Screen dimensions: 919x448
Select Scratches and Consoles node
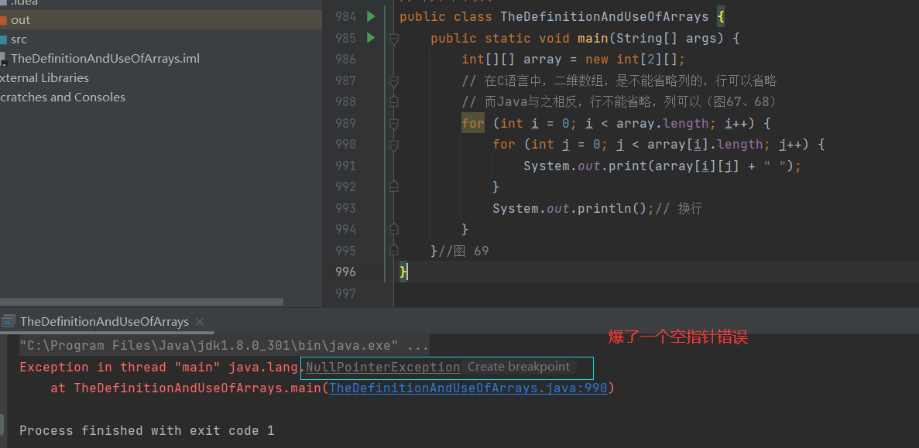tap(63, 97)
